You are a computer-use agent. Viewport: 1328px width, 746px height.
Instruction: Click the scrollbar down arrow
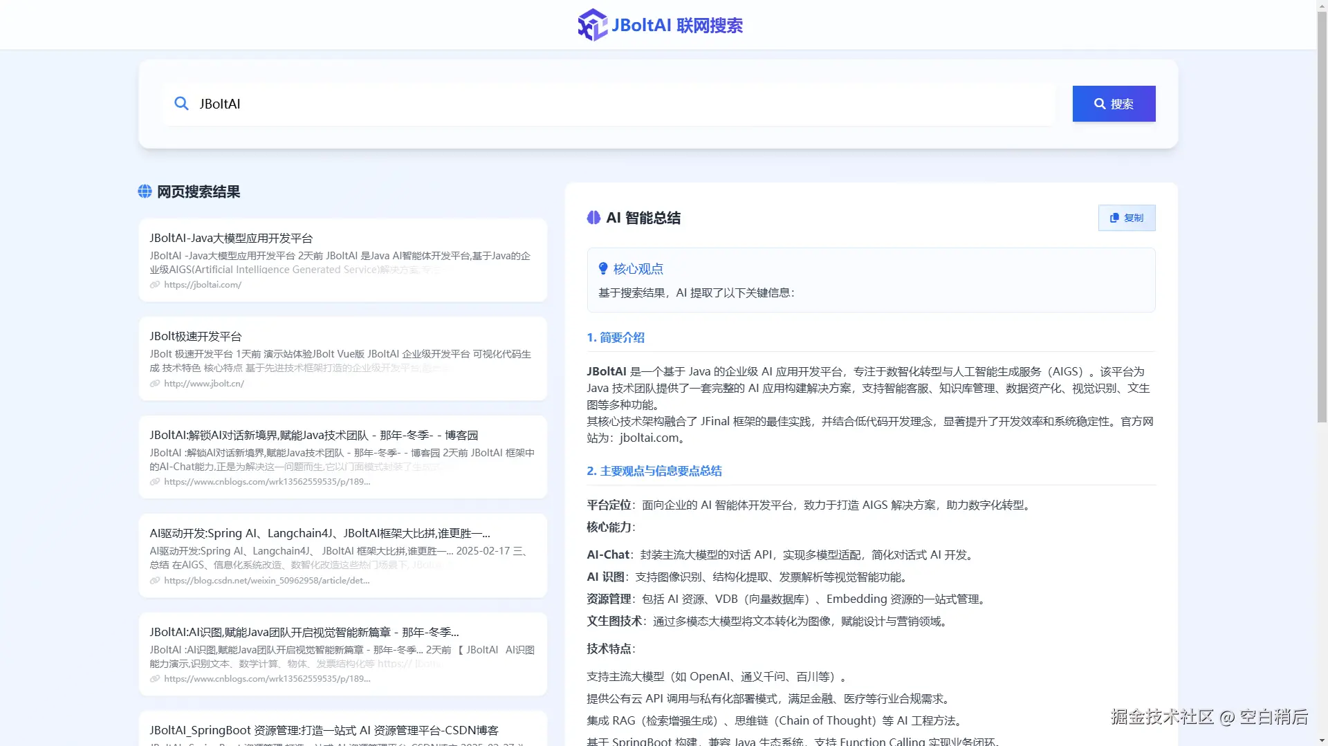pyautogui.click(x=1322, y=739)
